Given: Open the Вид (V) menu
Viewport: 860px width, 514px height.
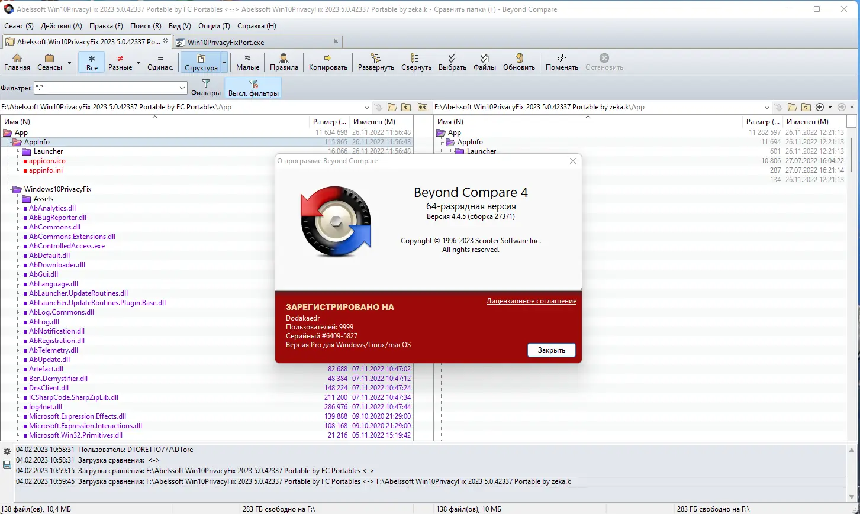Looking at the screenshot, I should click(x=179, y=26).
